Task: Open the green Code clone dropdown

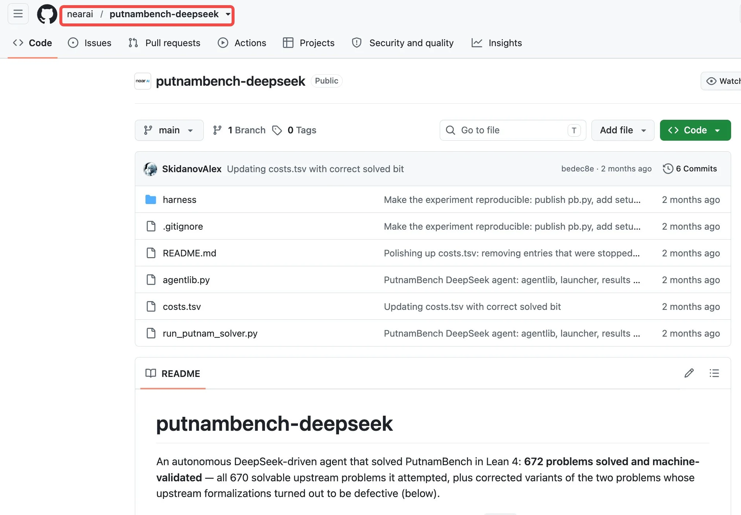Action: click(x=695, y=130)
